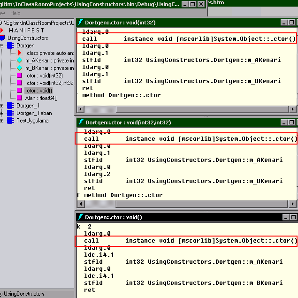
Task: Click the magenta icon beside .ctor : void(int32)
Action: [x=19, y=76]
